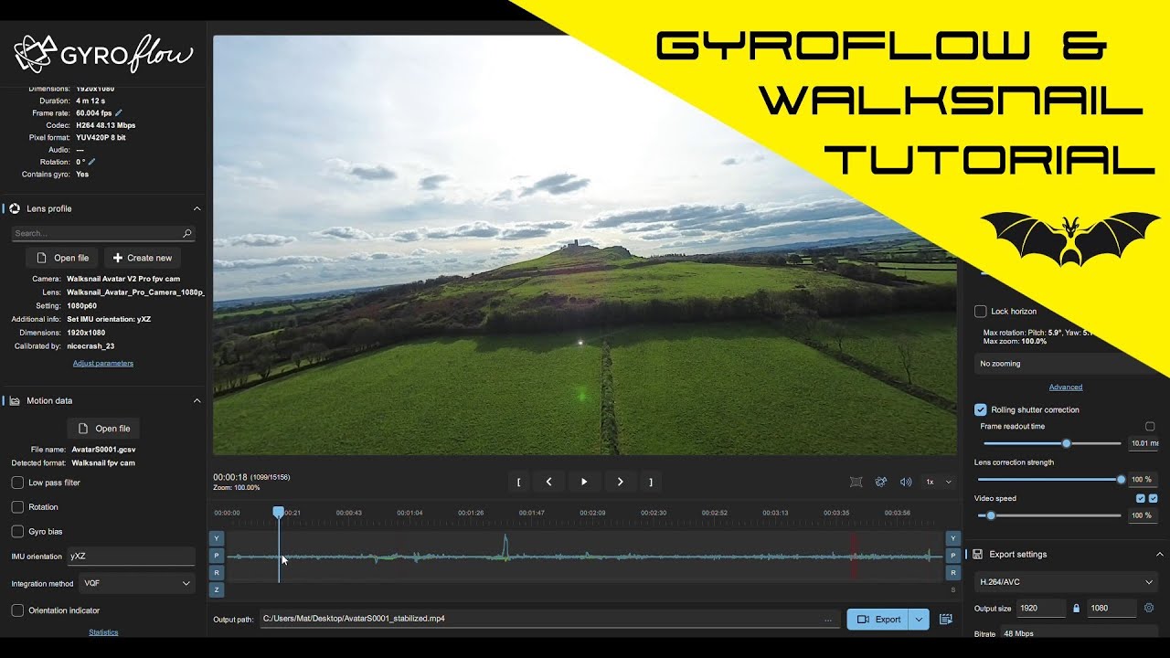Screen dimensions: 1170x658
Task: Click the Export button
Action: point(878,619)
